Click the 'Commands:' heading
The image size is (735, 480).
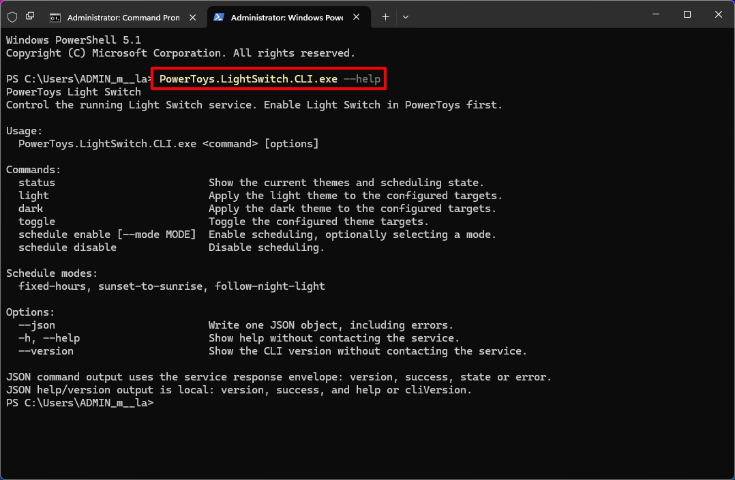click(33, 170)
